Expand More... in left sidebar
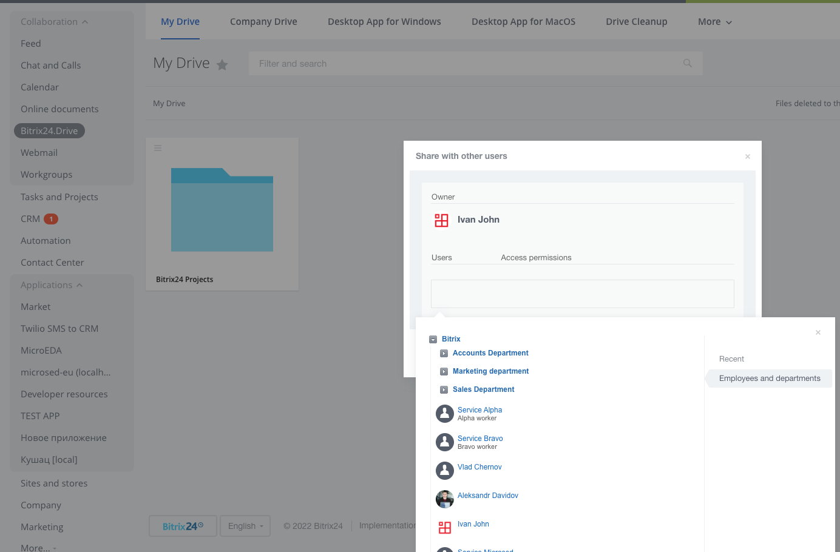Viewport: 840px width, 552px height. pos(38,548)
